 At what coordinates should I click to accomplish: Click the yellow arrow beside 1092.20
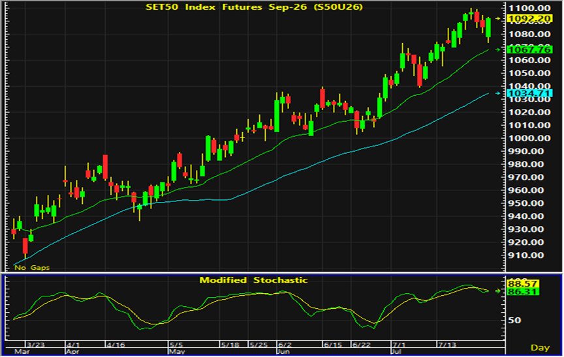click(498, 18)
